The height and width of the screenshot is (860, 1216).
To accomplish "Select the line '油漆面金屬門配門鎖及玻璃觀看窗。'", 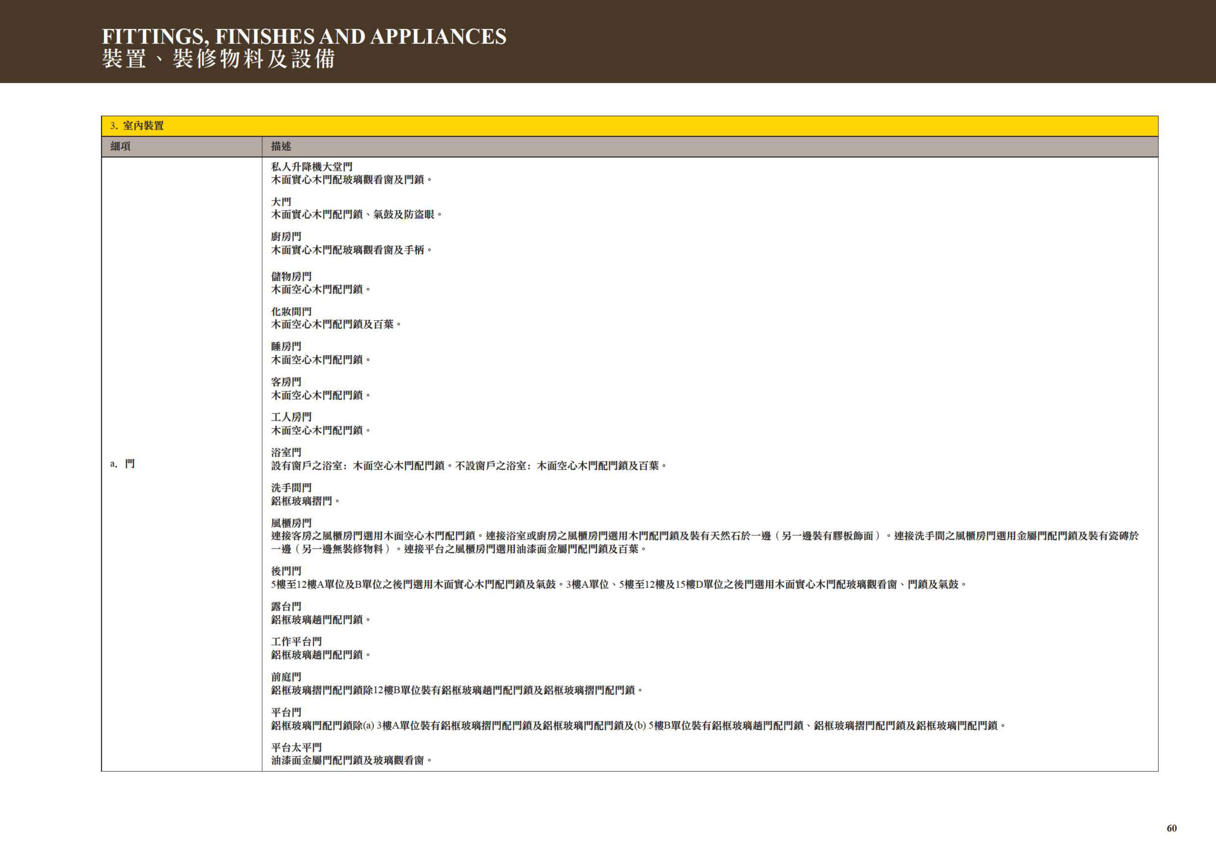I will click(x=352, y=760).
